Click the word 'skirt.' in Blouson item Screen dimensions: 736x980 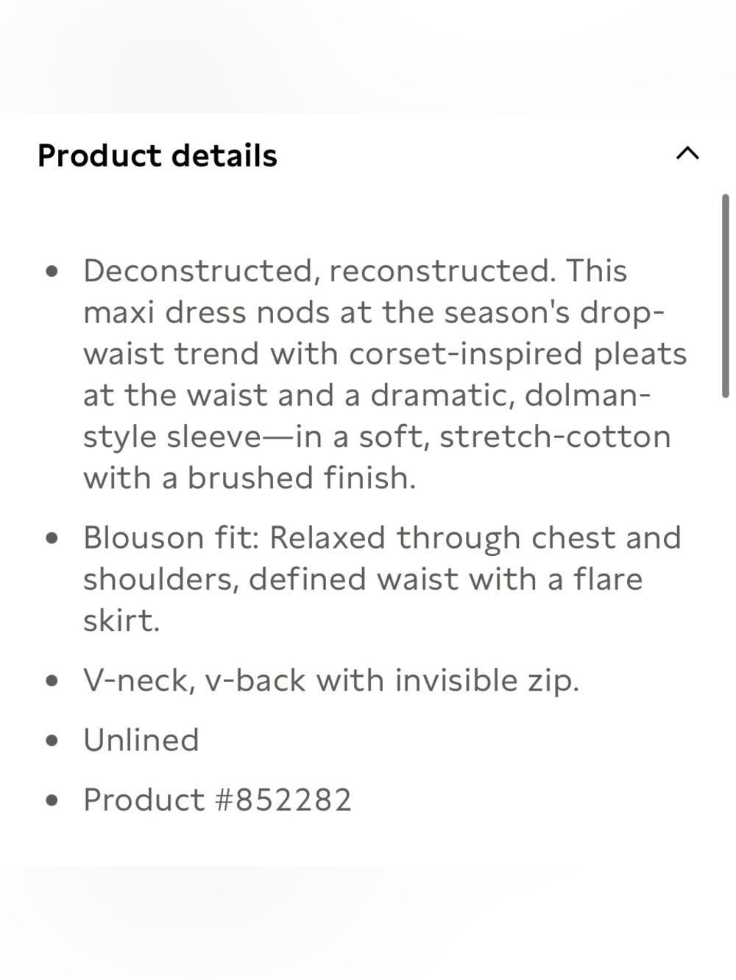point(121,621)
